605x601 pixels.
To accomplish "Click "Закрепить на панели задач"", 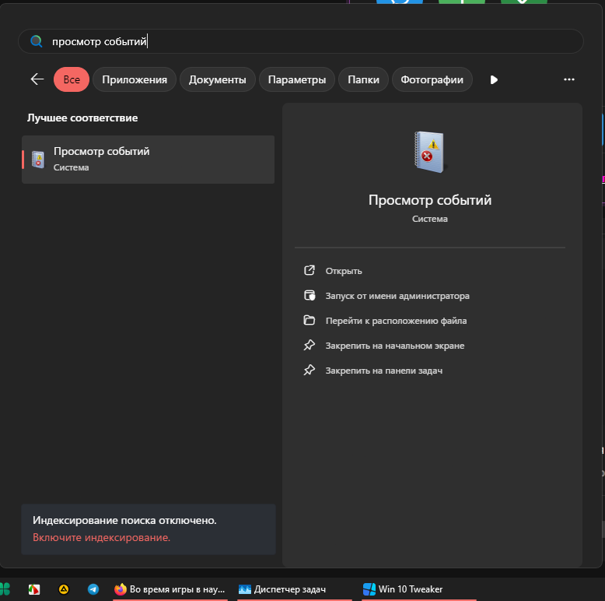I will (383, 371).
